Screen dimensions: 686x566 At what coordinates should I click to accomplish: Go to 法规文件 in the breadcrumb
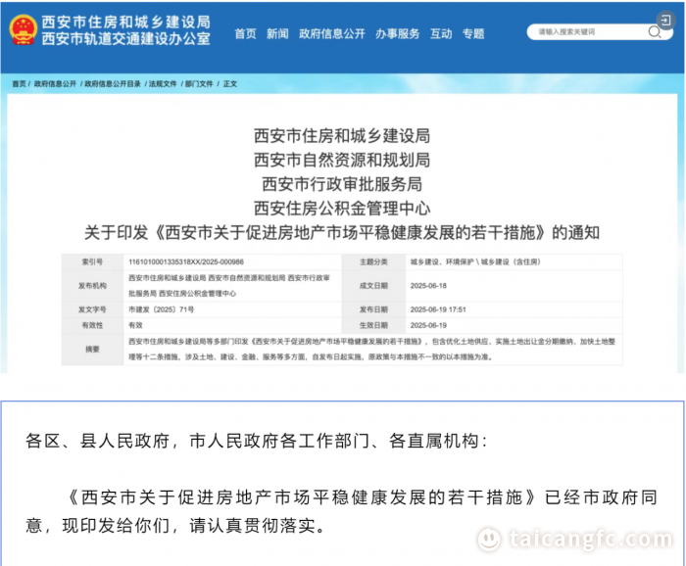pyautogui.click(x=163, y=84)
